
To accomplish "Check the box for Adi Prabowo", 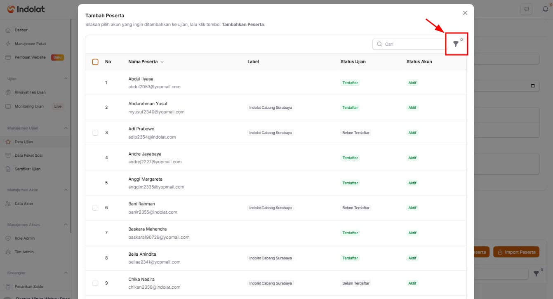I will point(95,133).
